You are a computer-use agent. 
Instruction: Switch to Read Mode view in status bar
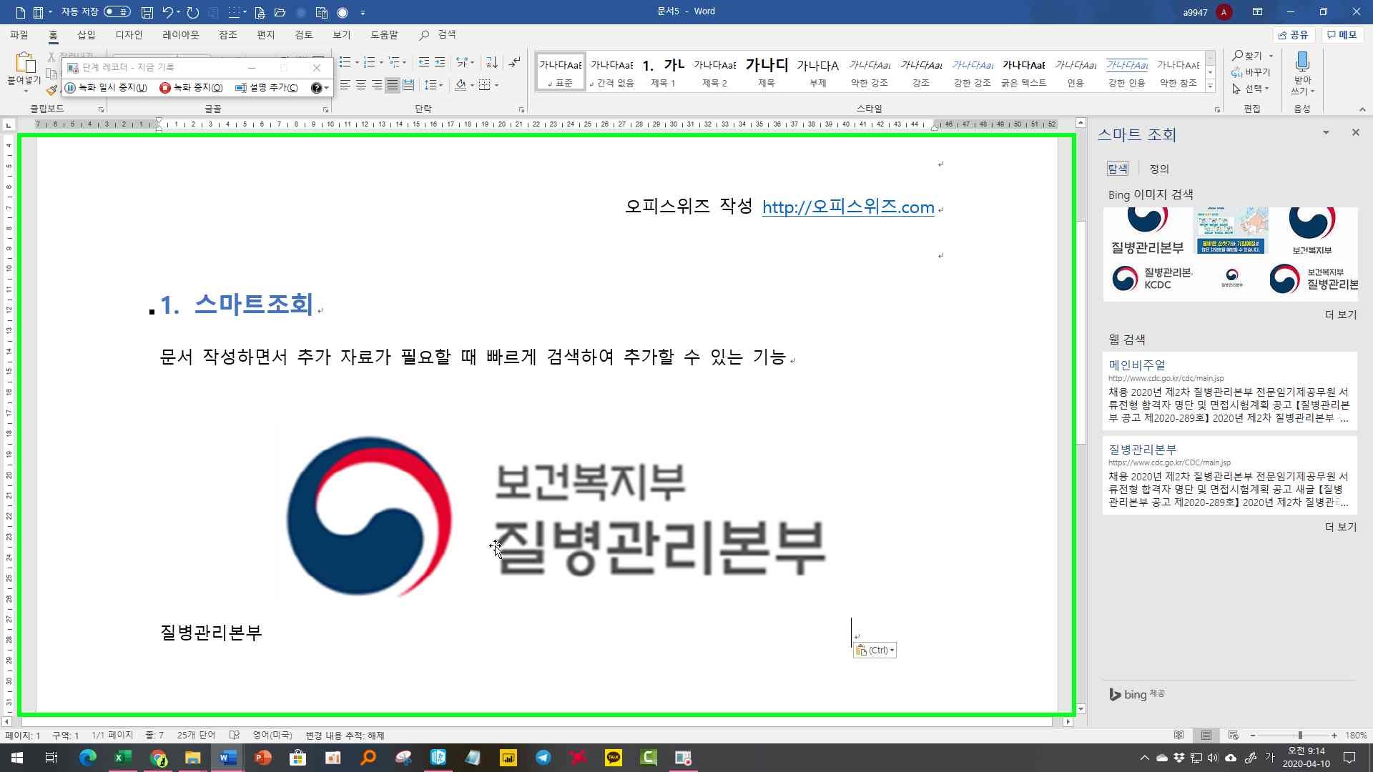click(1179, 735)
